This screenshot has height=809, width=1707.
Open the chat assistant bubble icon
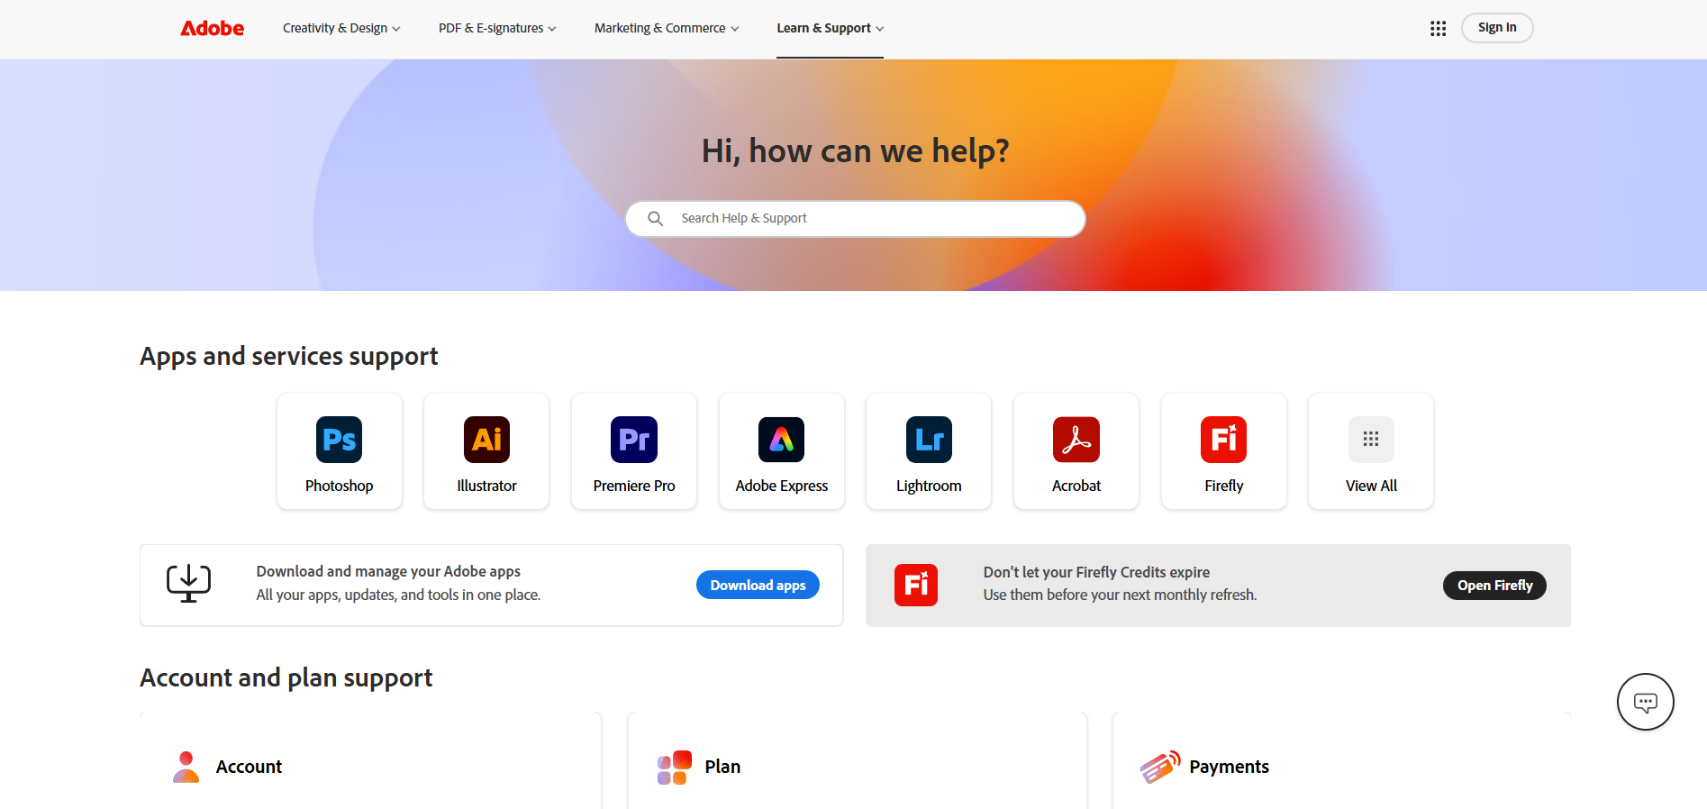[1645, 702]
